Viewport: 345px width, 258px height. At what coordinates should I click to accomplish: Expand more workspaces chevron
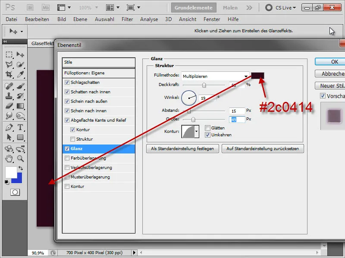coord(249,8)
